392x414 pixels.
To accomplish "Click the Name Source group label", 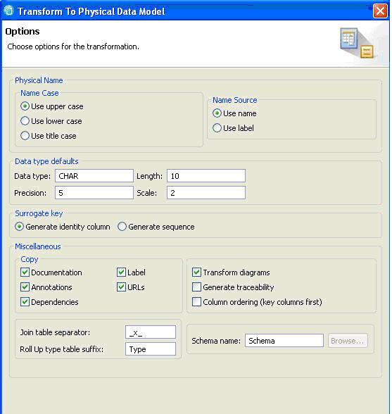I will pos(235,100).
